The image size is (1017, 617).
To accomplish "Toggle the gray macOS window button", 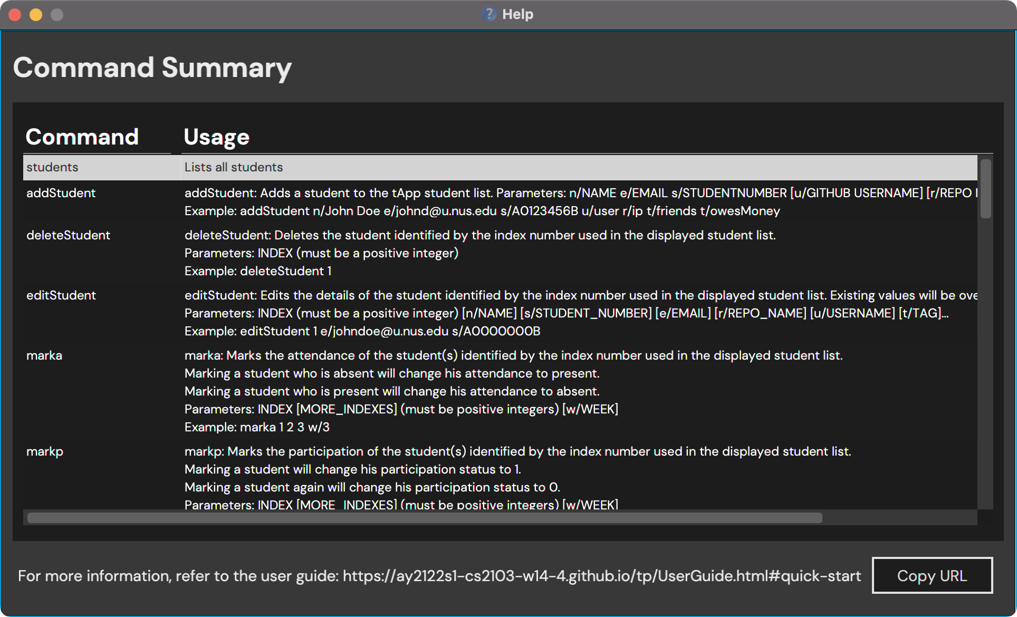I will pos(56,13).
